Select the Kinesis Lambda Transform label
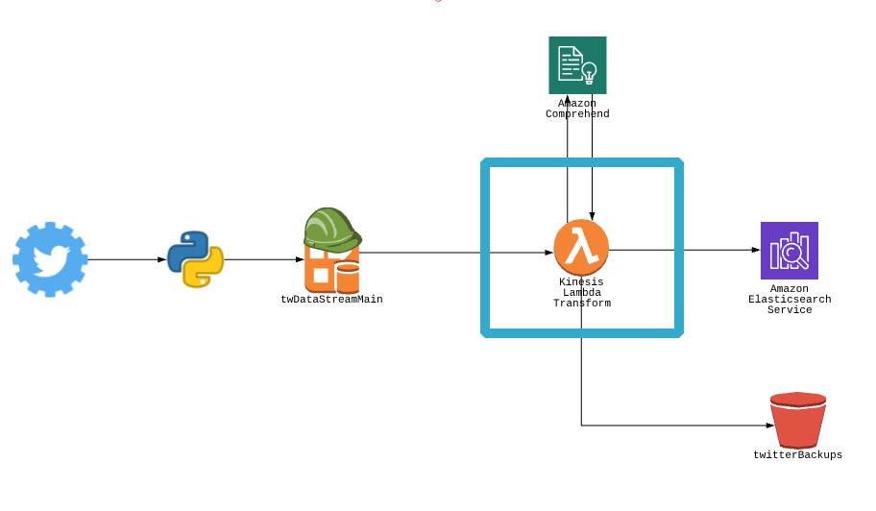876x511 pixels. [582, 293]
